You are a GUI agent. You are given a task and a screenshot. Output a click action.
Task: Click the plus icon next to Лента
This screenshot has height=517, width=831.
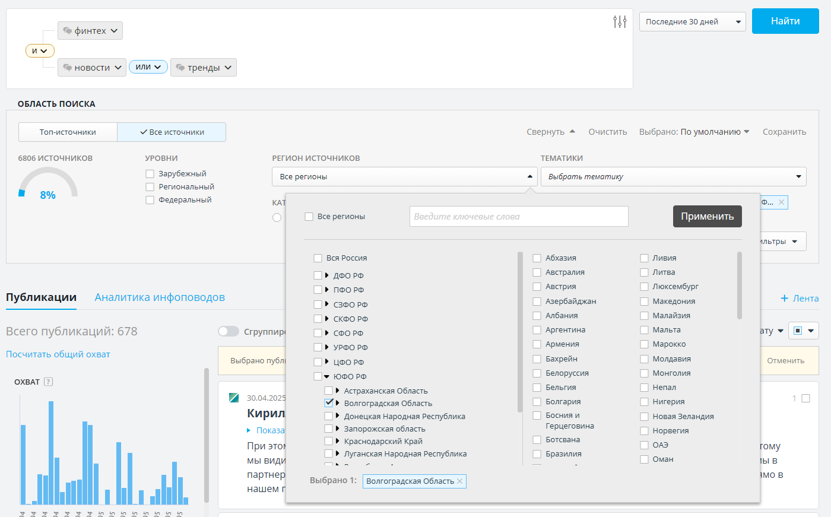(785, 299)
